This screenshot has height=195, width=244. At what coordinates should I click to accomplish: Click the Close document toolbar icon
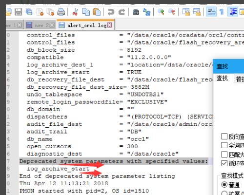click(x=40, y=12)
